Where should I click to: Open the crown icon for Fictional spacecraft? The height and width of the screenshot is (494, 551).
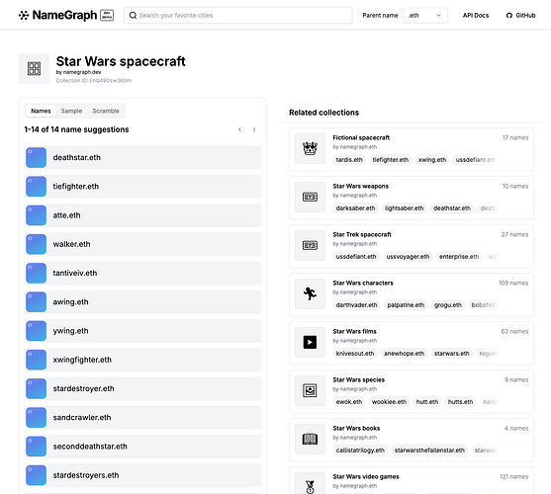pos(310,149)
